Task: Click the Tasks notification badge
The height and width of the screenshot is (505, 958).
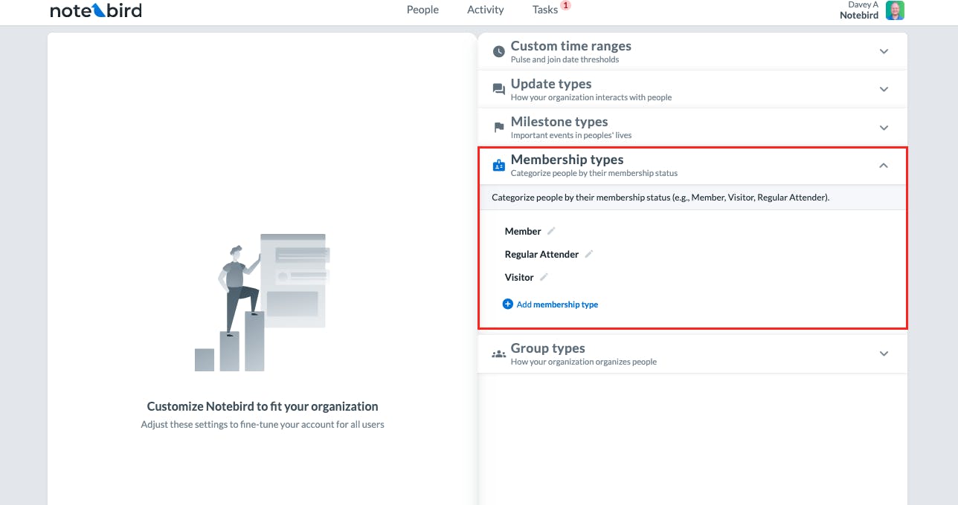Action: click(x=565, y=5)
